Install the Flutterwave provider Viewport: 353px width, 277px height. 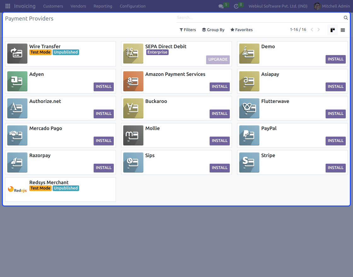pos(335,114)
